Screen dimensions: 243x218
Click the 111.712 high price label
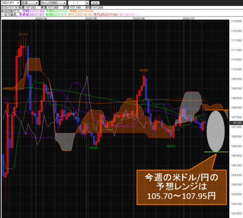pyautogui.click(x=23, y=34)
